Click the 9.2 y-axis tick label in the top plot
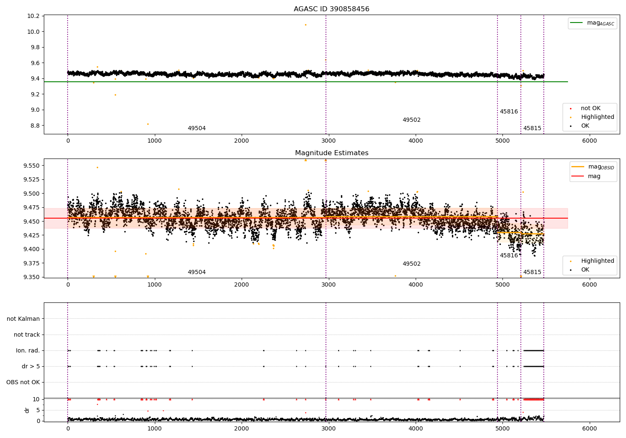626x438 pixels. tap(35, 95)
